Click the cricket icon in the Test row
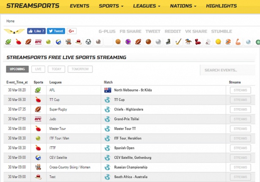Image resolution: width=260 pixels, height=182 pixels. 38,177
